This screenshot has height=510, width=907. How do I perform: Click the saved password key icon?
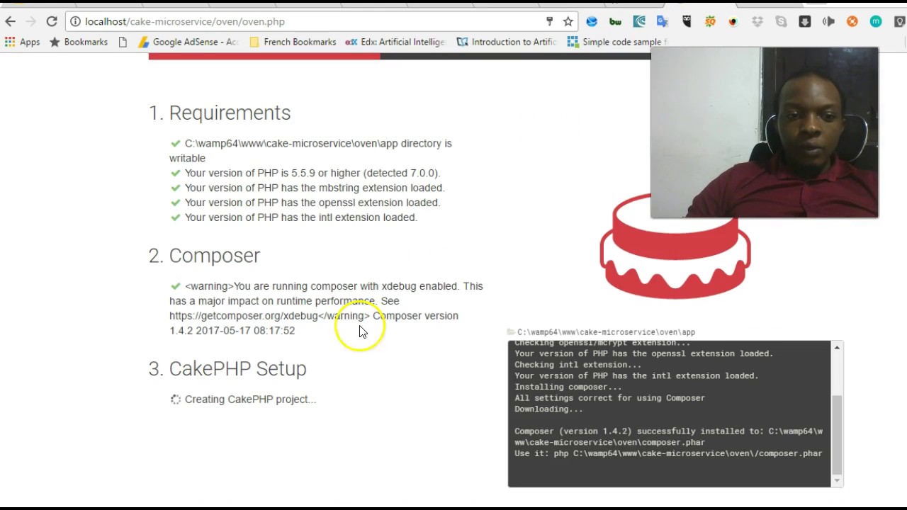pos(549,21)
